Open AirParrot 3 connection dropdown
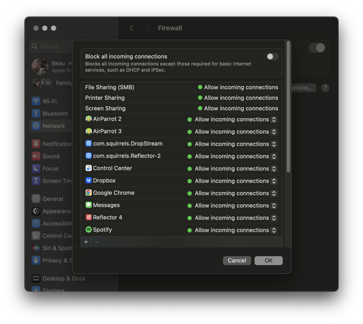363x324 pixels. [274, 132]
